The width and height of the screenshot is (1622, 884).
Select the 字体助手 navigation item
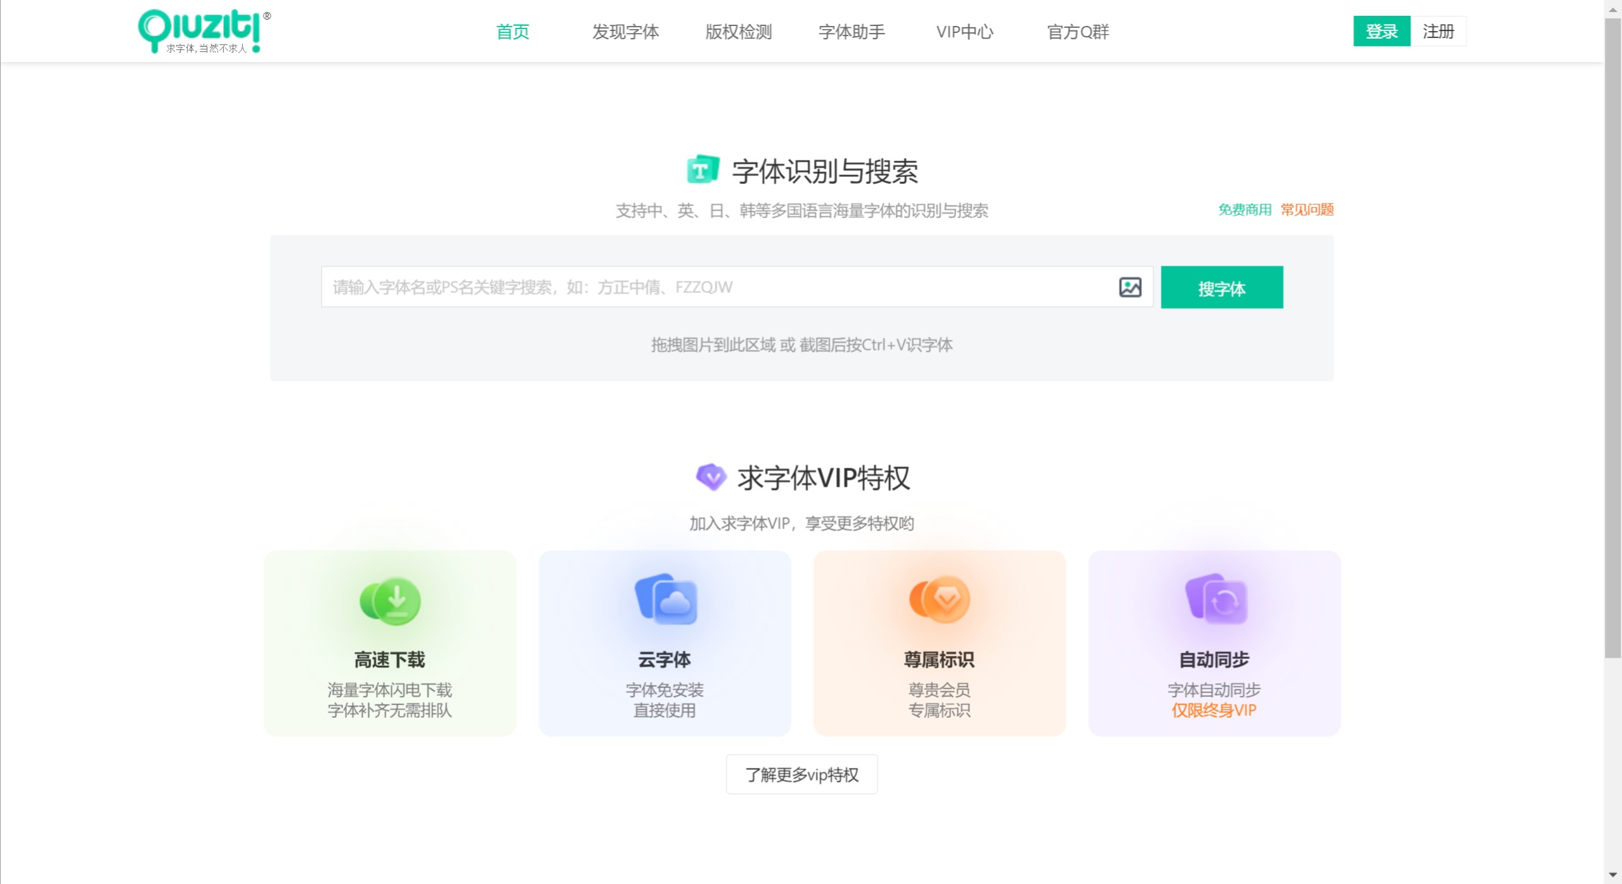(x=850, y=31)
